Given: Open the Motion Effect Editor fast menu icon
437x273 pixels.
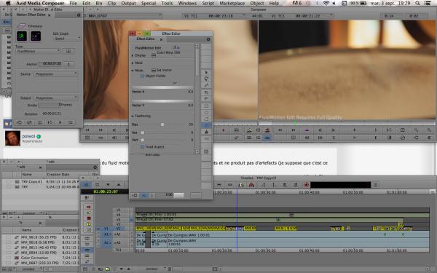Looking at the screenshot, I should pos(79,15).
